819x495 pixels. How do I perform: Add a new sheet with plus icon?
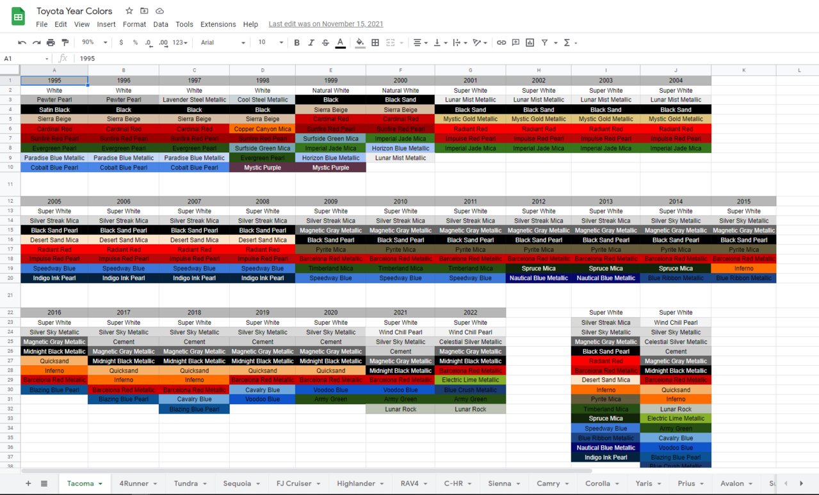pyautogui.click(x=28, y=483)
